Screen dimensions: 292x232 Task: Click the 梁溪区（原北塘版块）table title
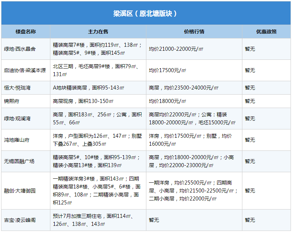[x=146, y=13]
